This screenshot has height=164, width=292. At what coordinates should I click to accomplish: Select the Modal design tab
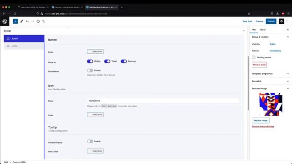[24, 46]
